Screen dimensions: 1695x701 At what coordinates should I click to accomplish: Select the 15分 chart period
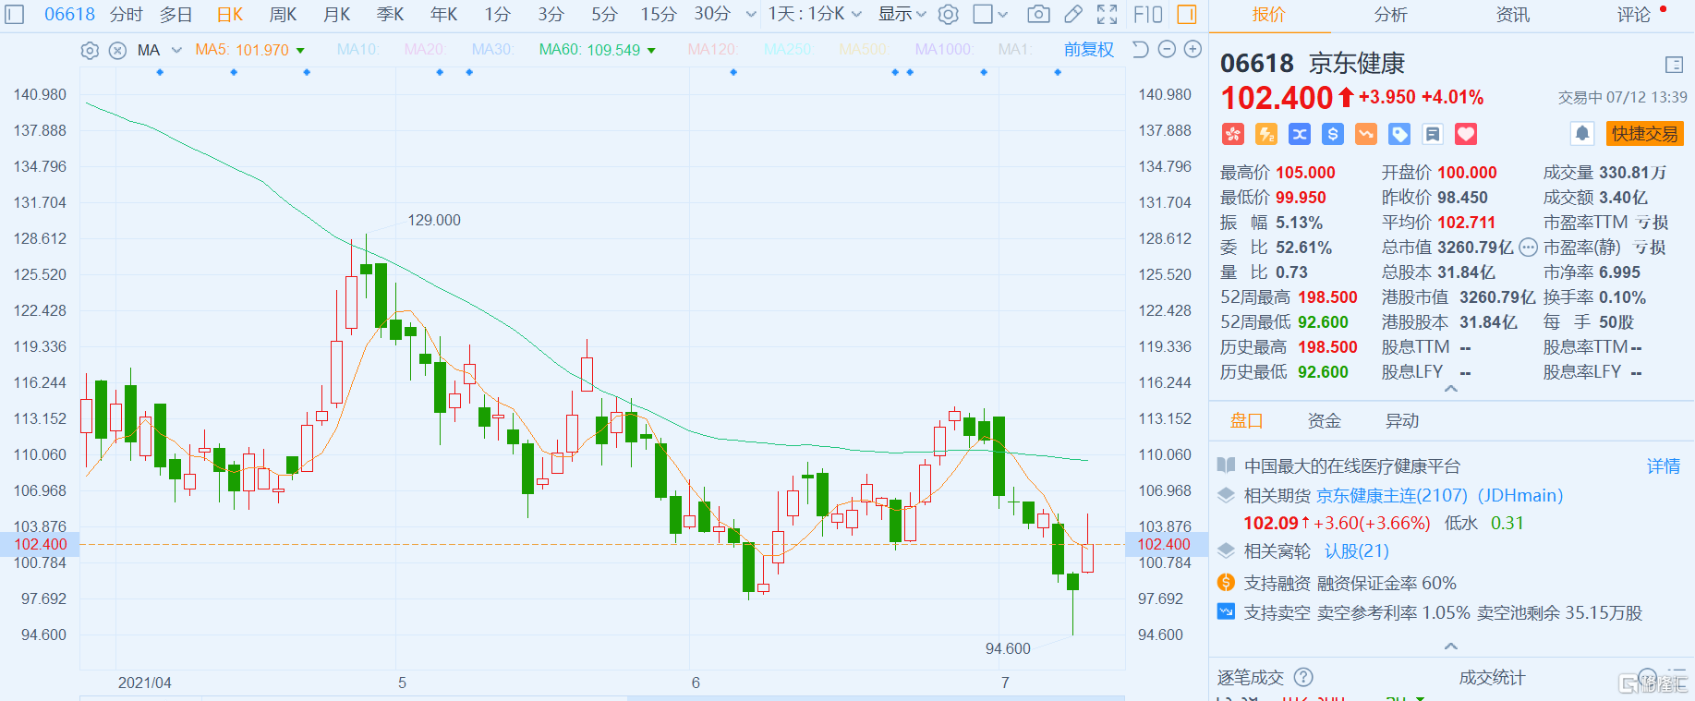coord(659,15)
